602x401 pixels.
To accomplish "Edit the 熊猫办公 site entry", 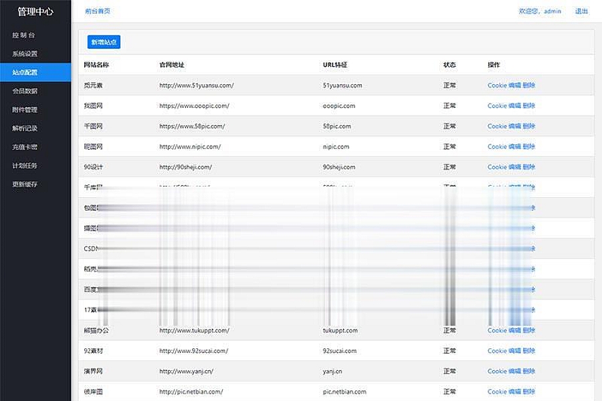I will [x=514, y=330].
